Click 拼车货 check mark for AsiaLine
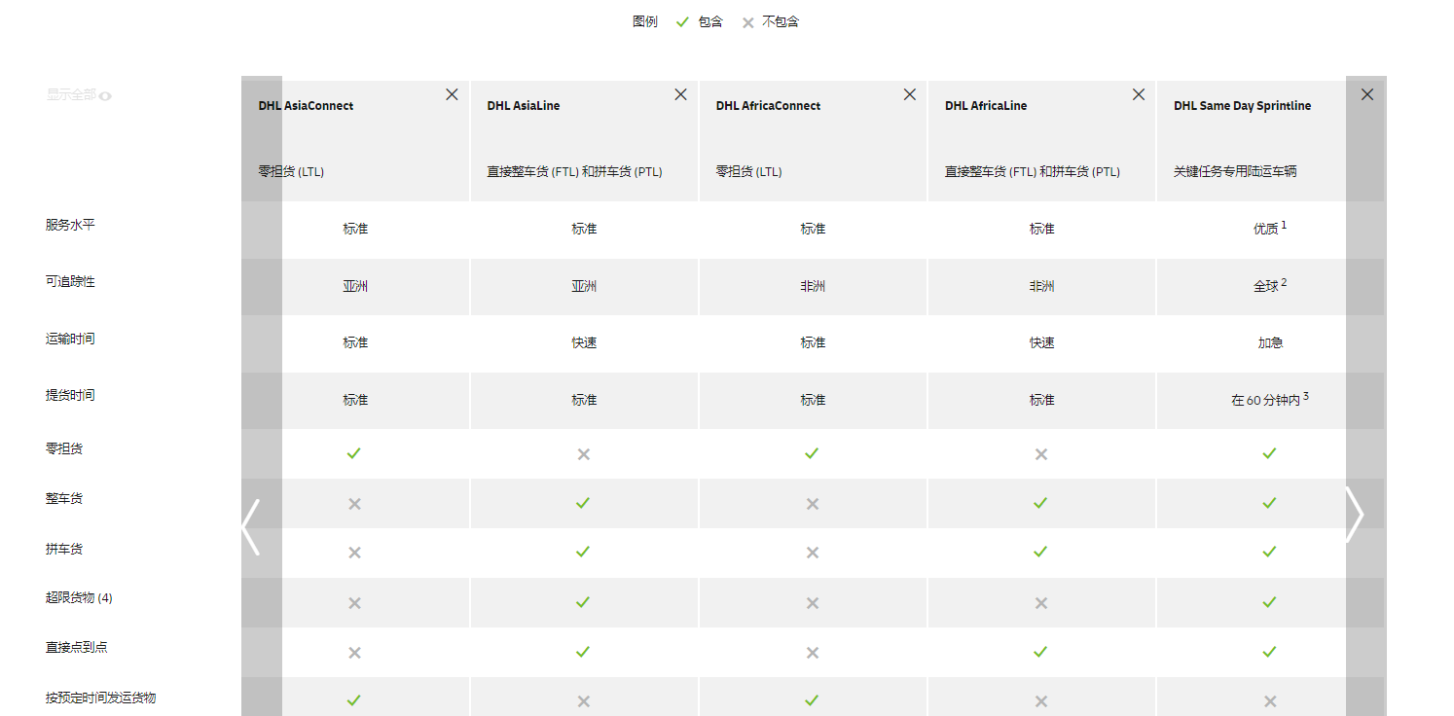The image size is (1454, 716). click(x=583, y=552)
